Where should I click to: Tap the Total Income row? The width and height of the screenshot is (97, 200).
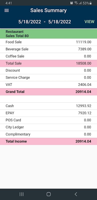coord(48,141)
